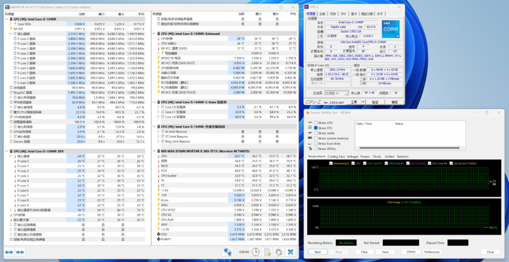Uncheck the Stress FPU checkbox
The width and height of the screenshot is (509, 262).
(x=316, y=128)
